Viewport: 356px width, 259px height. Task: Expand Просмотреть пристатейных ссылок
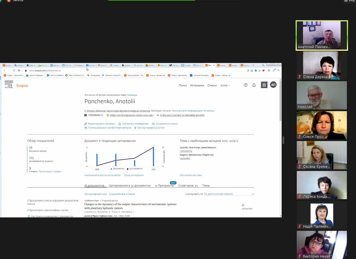pos(48,210)
